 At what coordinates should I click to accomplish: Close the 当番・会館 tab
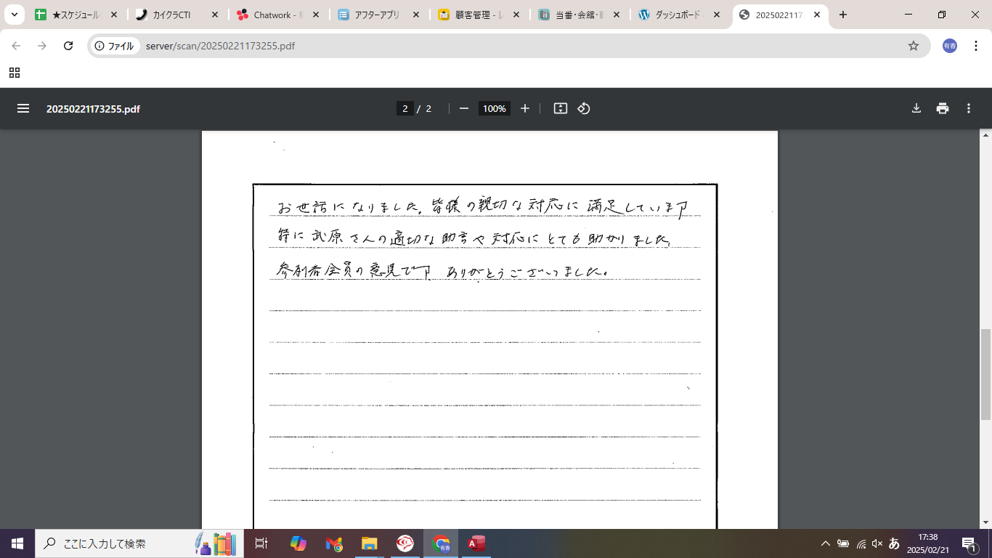point(615,15)
